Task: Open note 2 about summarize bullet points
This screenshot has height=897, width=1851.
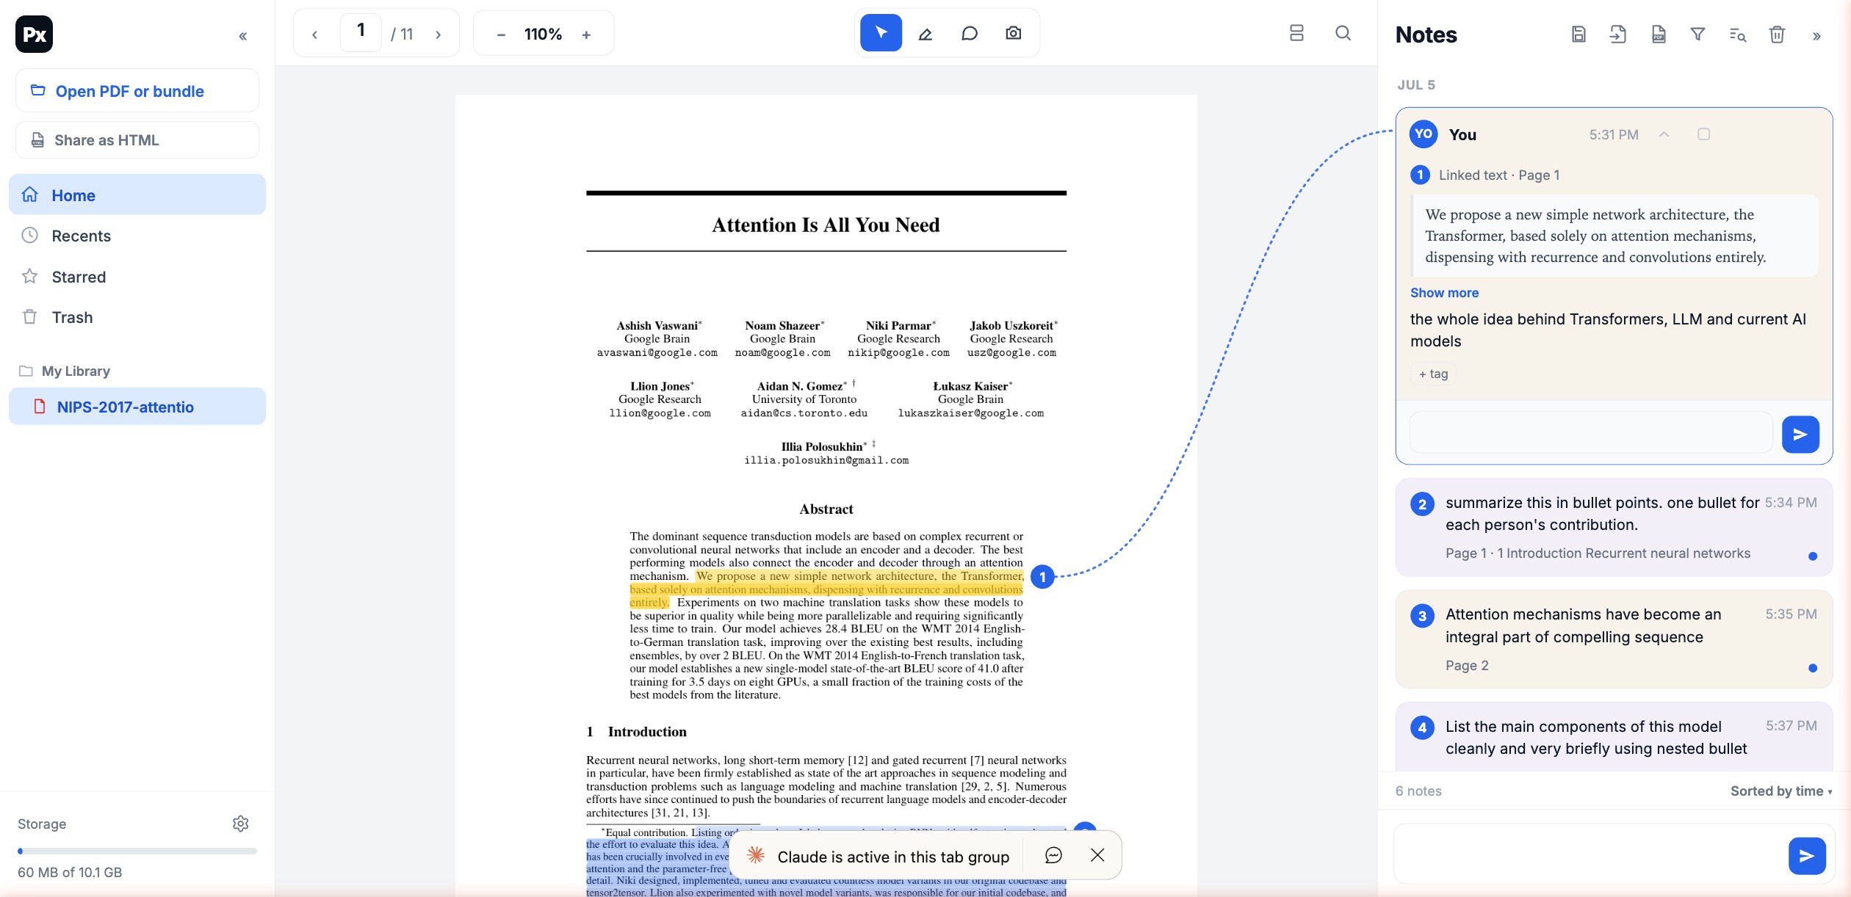Action: pyautogui.click(x=1614, y=527)
